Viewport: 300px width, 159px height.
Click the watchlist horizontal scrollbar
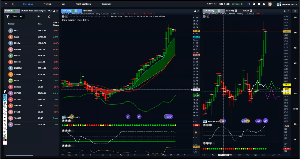[x=19, y=155]
